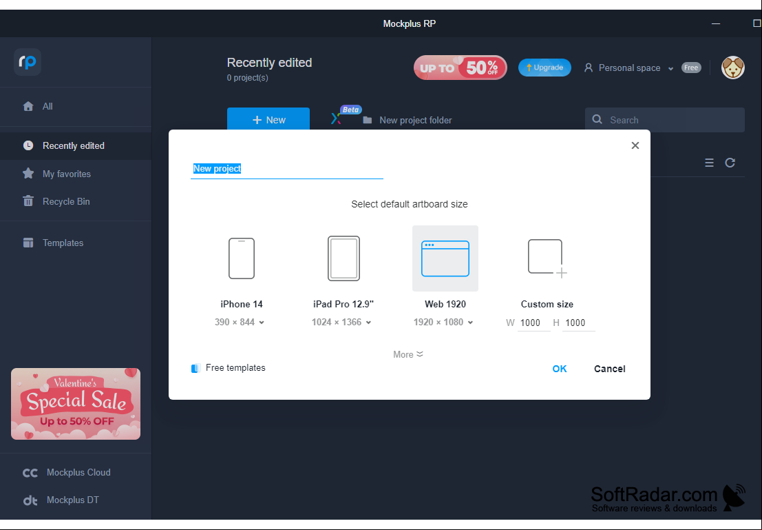The height and width of the screenshot is (530, 762).
Task: Select the Custom size artboard icon
Action: [547, 258]
